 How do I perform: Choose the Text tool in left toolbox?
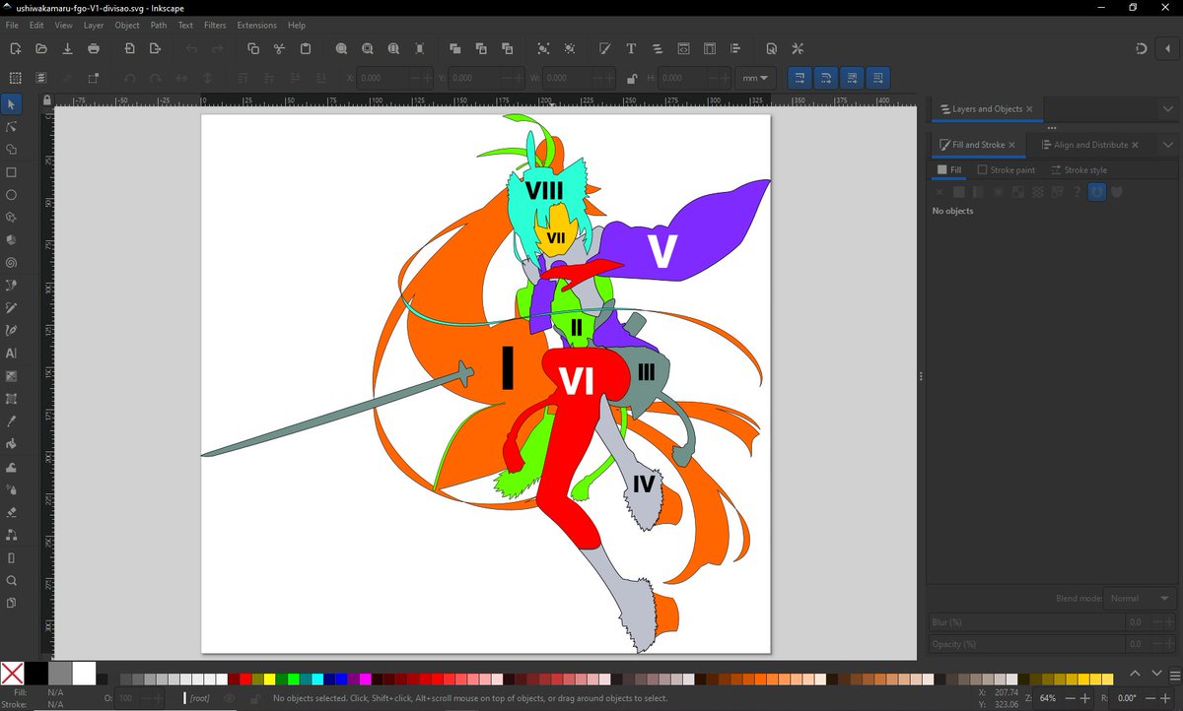tap(12, 353)
